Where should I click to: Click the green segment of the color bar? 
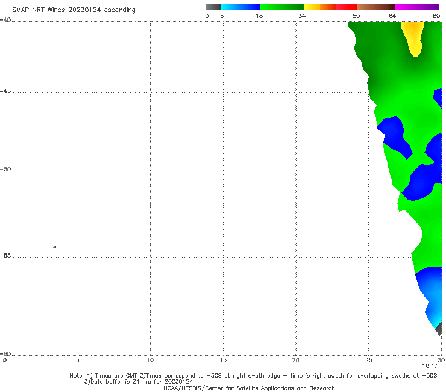(x=282, y=7)
